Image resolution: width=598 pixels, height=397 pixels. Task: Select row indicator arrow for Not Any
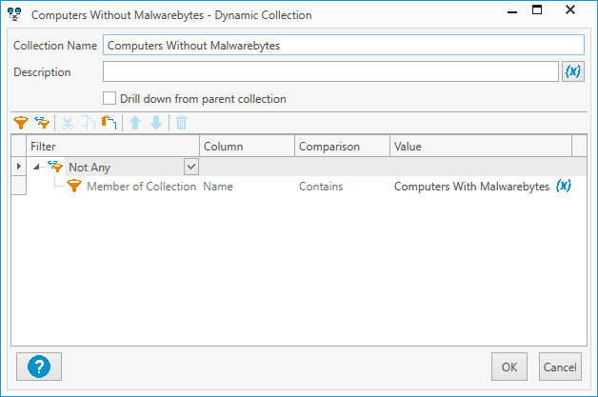pyautogui.click(x=18, y=167)
